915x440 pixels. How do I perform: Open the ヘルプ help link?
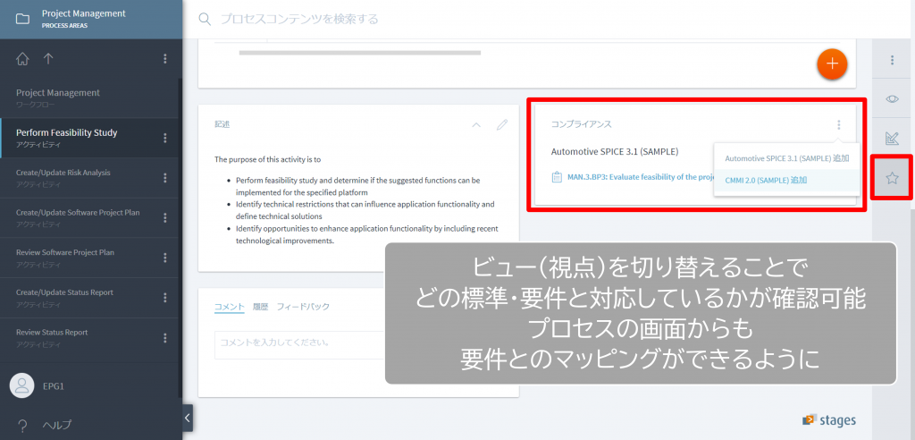pyautogui.click(x=57, y=425)
